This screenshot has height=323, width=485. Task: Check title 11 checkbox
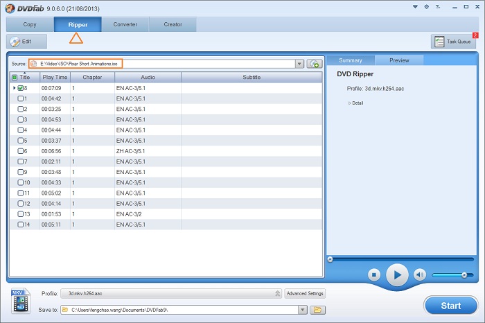pos(20,193)
